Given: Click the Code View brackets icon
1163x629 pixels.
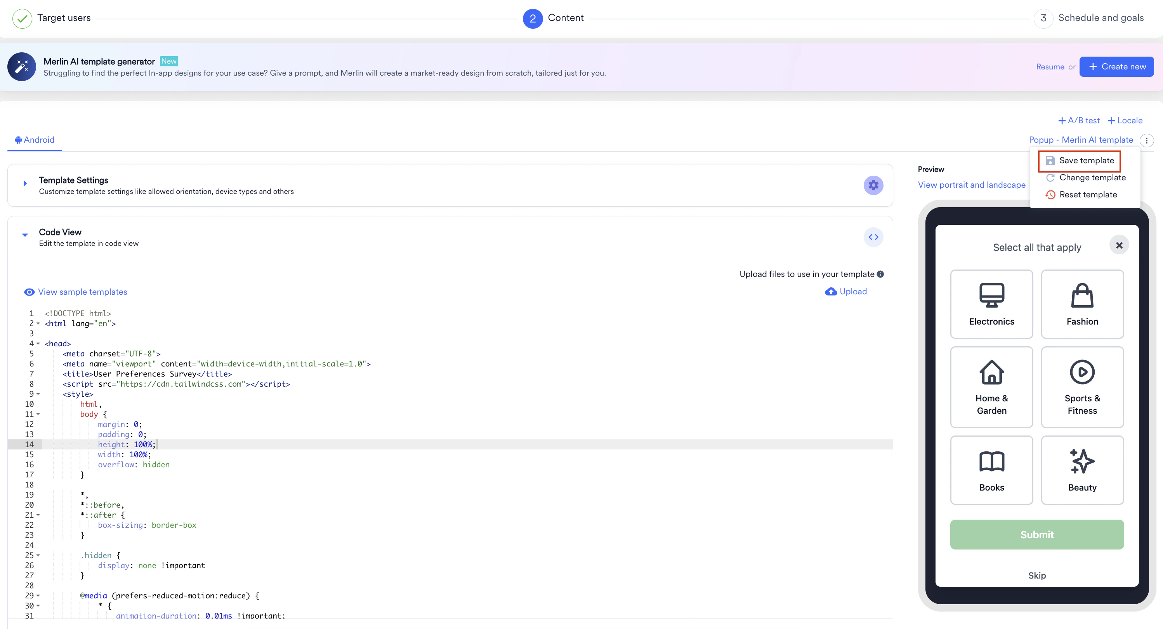Looking at the screenshot, I should 873,237.
